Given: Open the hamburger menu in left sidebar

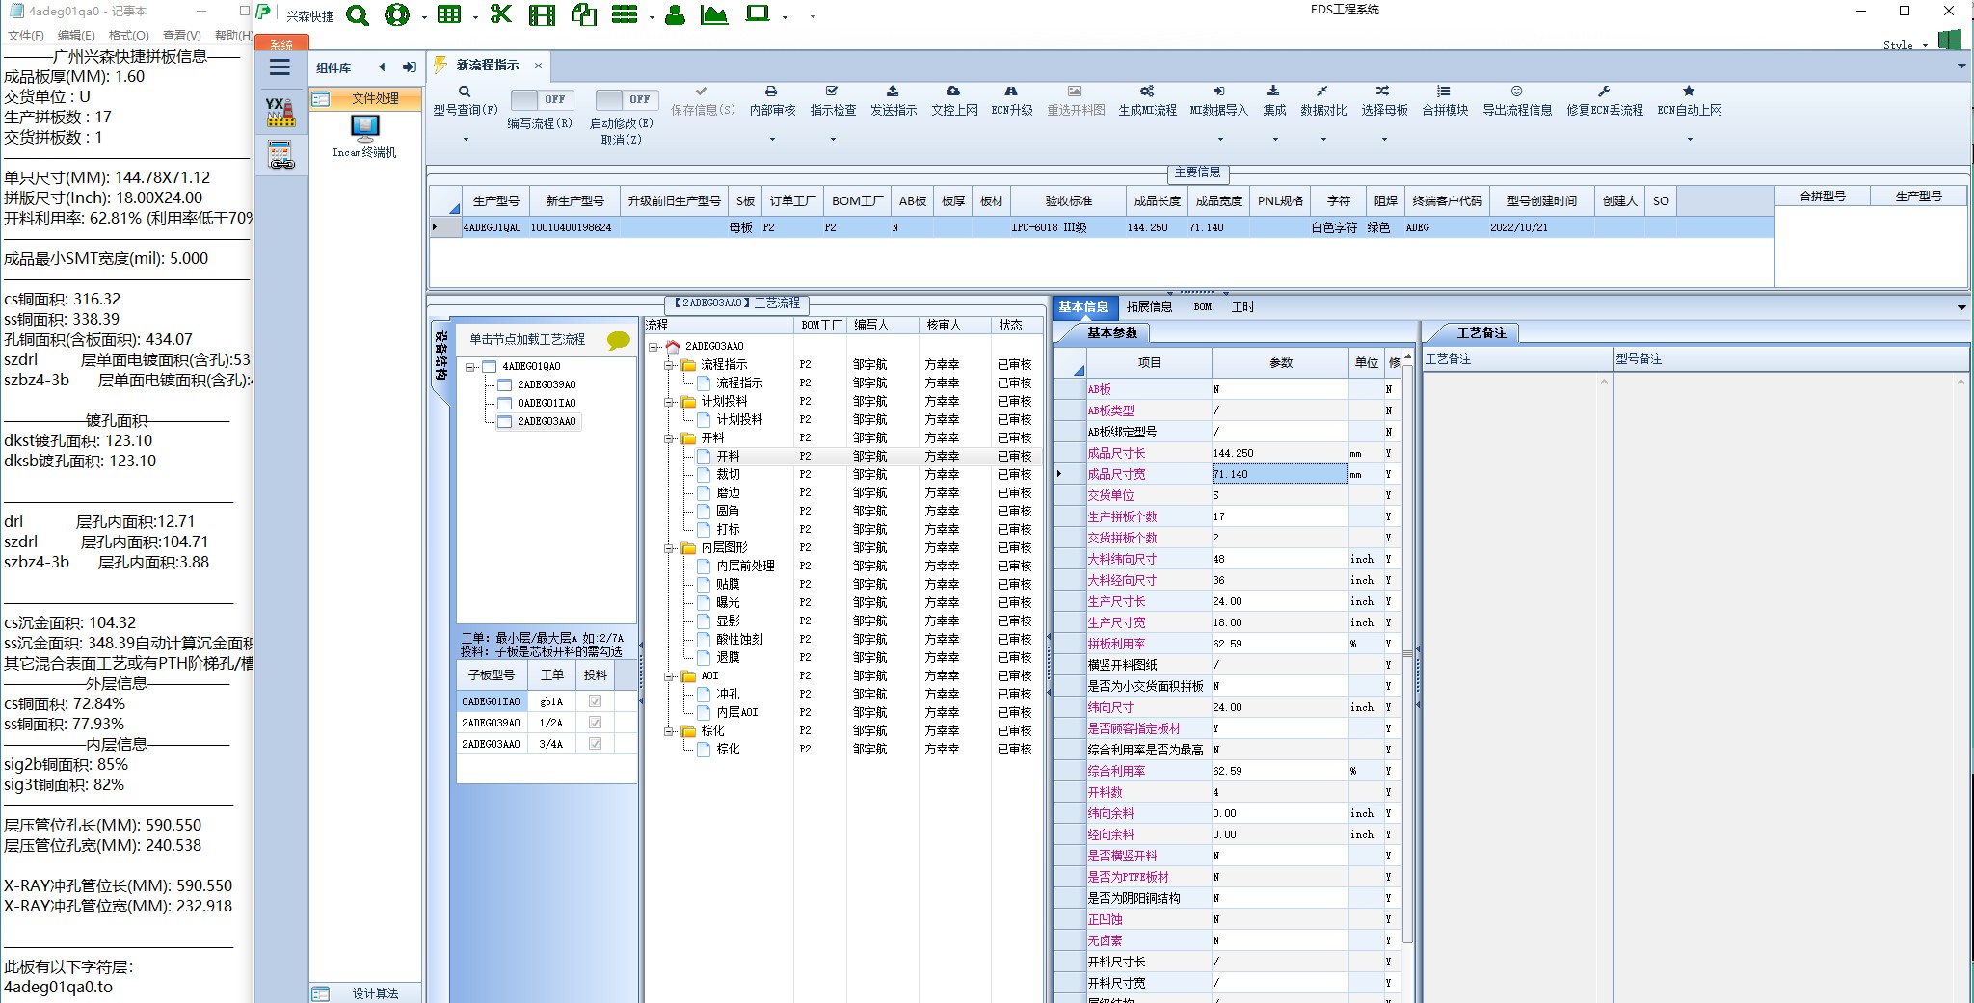Looking at the screenshot, I should 280,67.
